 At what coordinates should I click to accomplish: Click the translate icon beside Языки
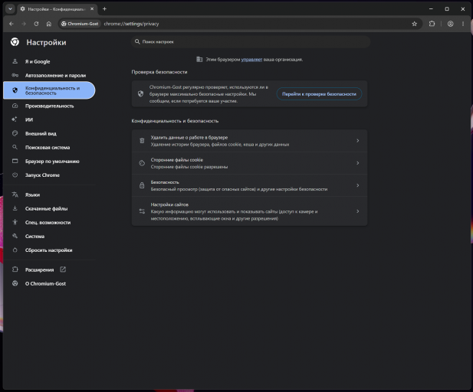(15, 194)
